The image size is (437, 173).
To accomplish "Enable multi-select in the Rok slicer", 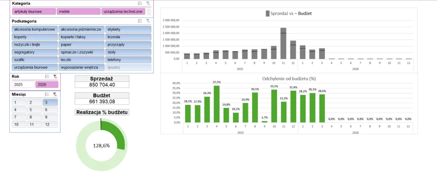I will (x=47, y=77).
